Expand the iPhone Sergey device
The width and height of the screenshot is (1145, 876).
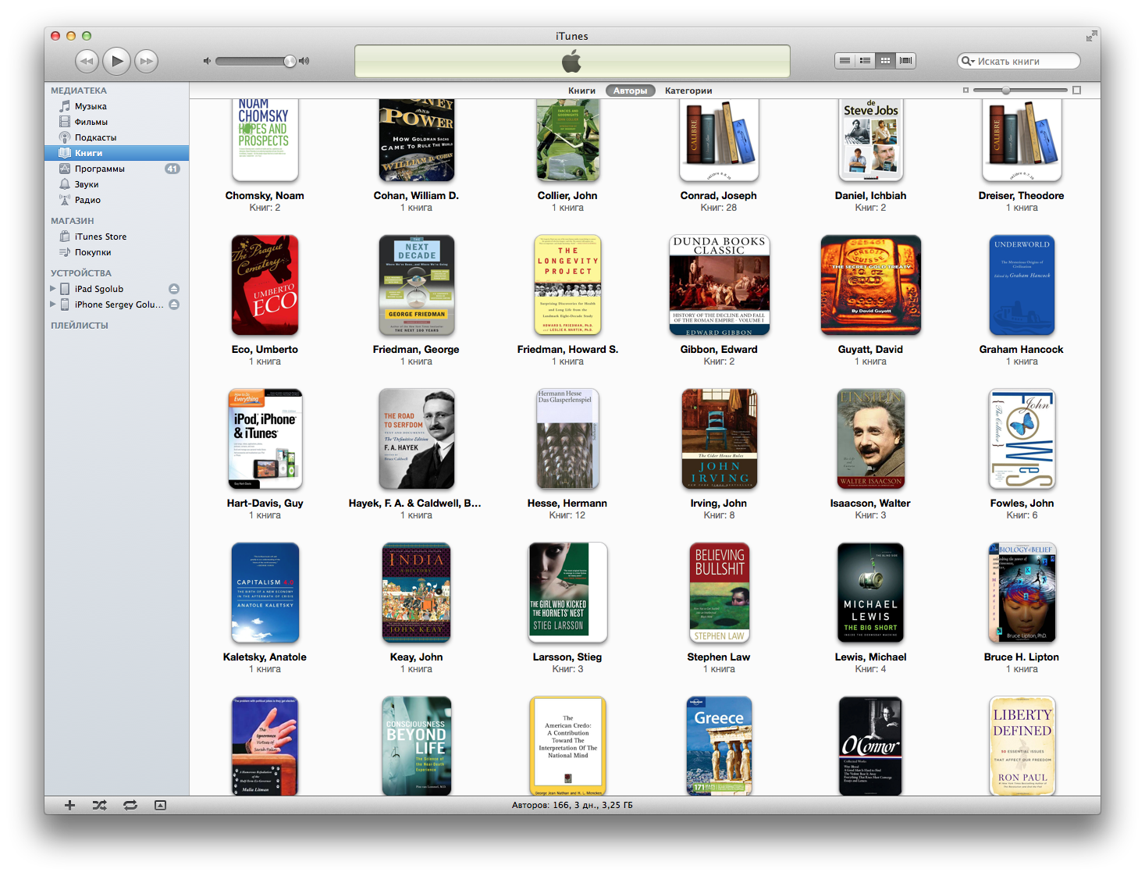coord(52,304)
